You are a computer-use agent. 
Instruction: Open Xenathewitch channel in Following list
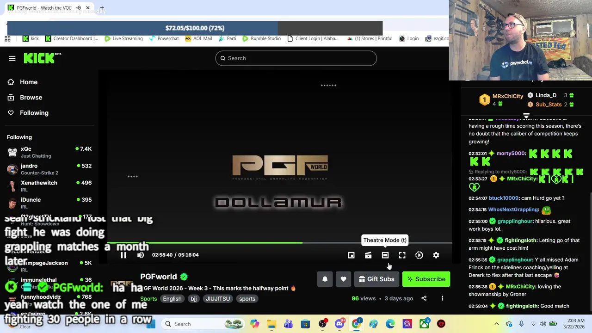coord(49,186)
